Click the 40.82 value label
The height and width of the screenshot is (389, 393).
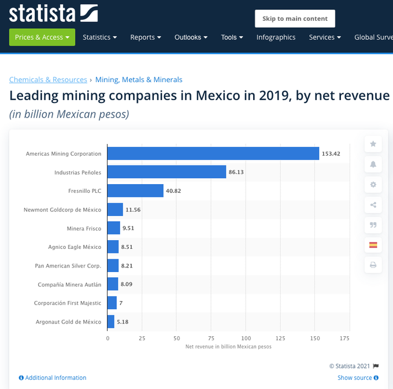coord(173,190)
